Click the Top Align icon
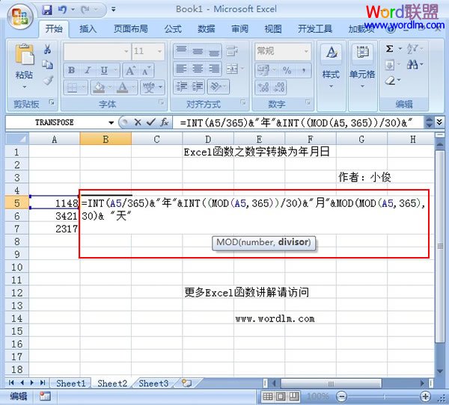 (181, 51)
